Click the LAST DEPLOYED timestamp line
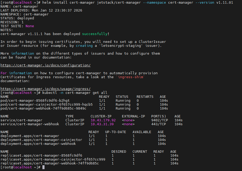Screen dimensions: 242x171 pos(41,10)
